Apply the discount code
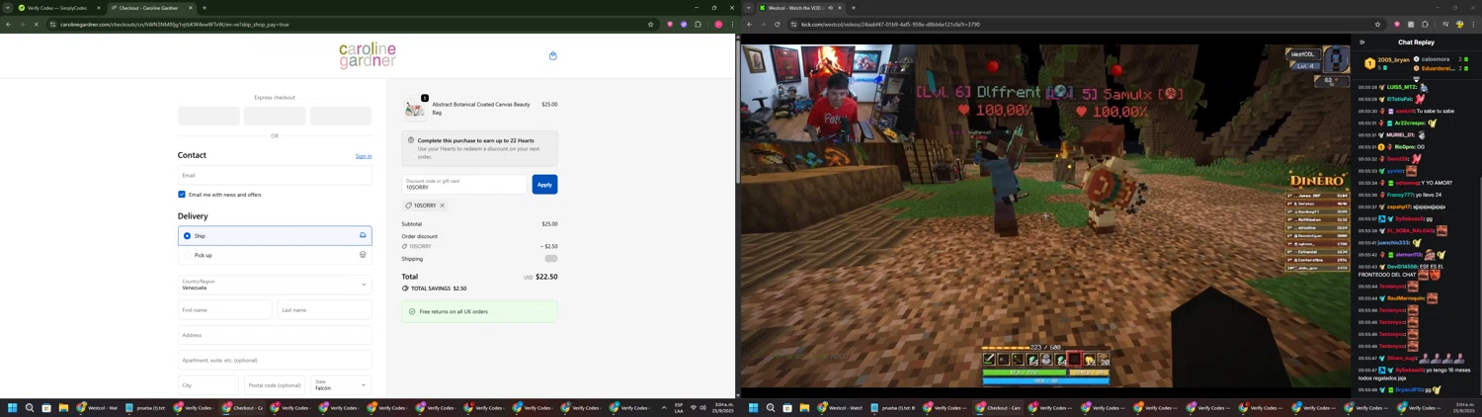Viewport: 1482px width, 417px height. click(544, 184)
